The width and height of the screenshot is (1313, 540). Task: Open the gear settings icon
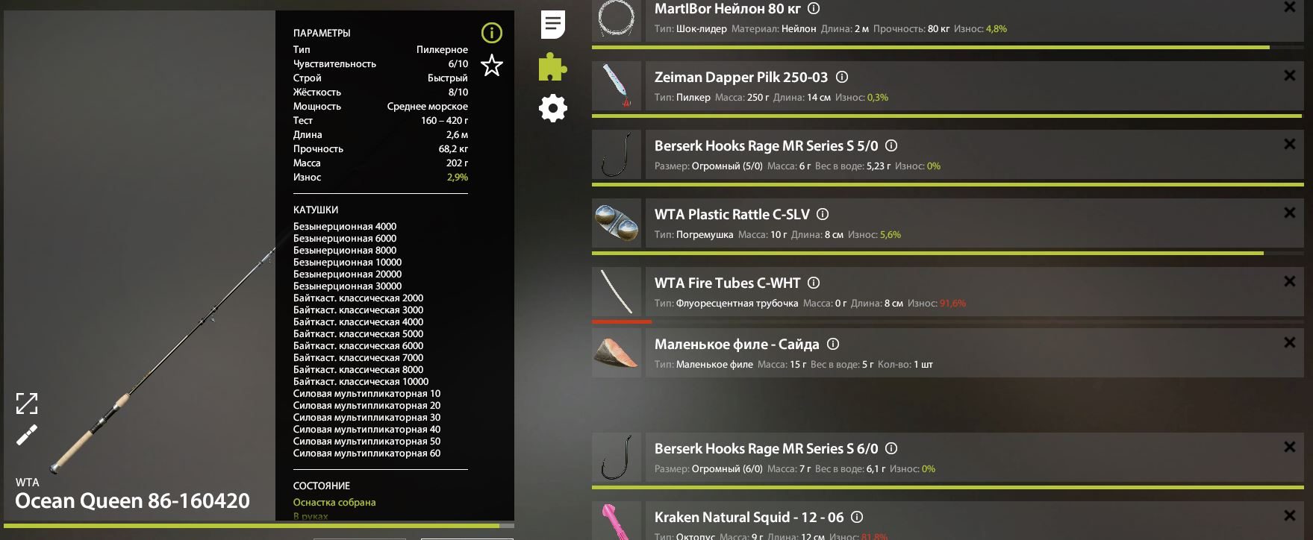[553, 109]
